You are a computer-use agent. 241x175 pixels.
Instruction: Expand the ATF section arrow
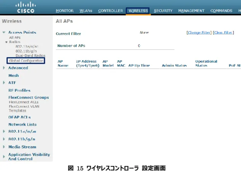tap(4, 83)
